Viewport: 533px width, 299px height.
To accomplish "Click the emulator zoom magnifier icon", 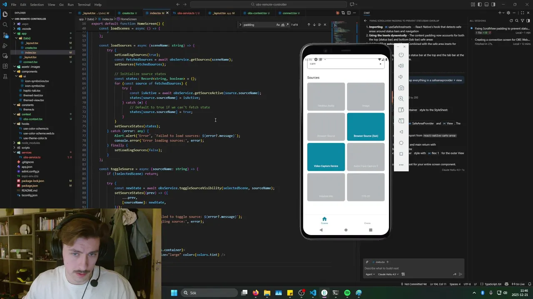I will (x=401, y=99).
